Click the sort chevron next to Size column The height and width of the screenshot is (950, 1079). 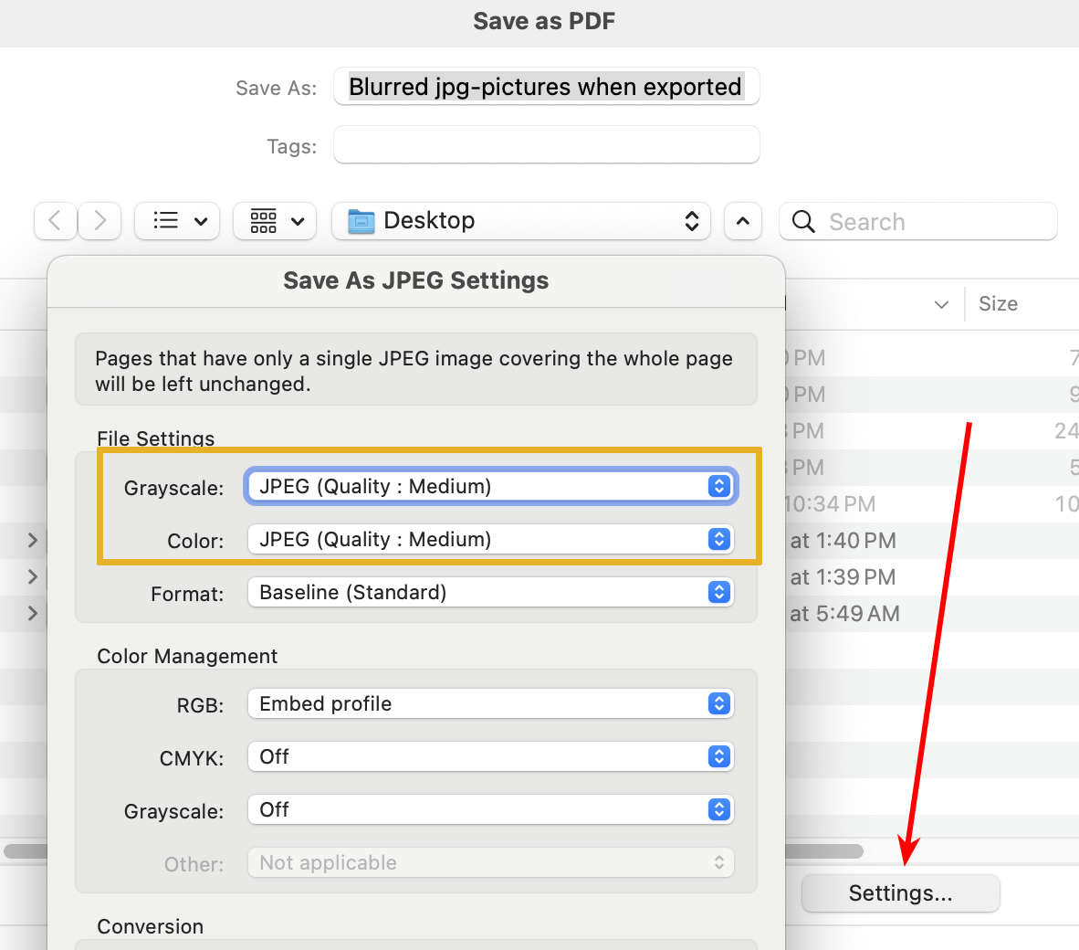click(x=941, y=304)
